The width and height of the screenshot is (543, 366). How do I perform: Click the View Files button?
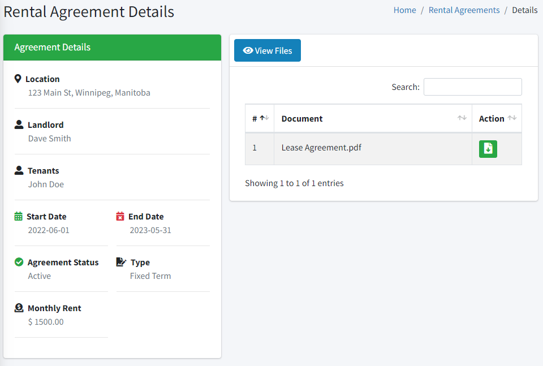click(x=268, y=50)
